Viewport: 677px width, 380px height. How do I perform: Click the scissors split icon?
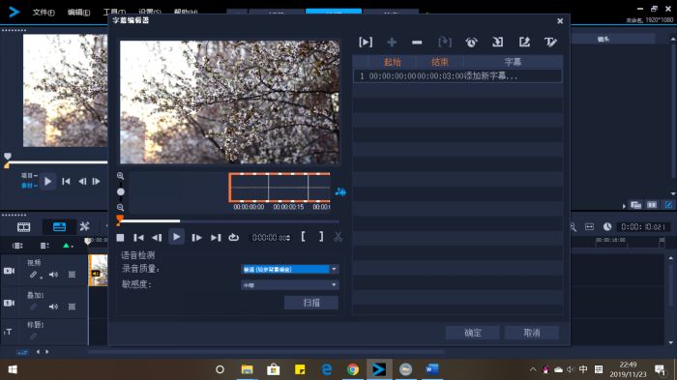pyautogui.click(x=338, y=237)
